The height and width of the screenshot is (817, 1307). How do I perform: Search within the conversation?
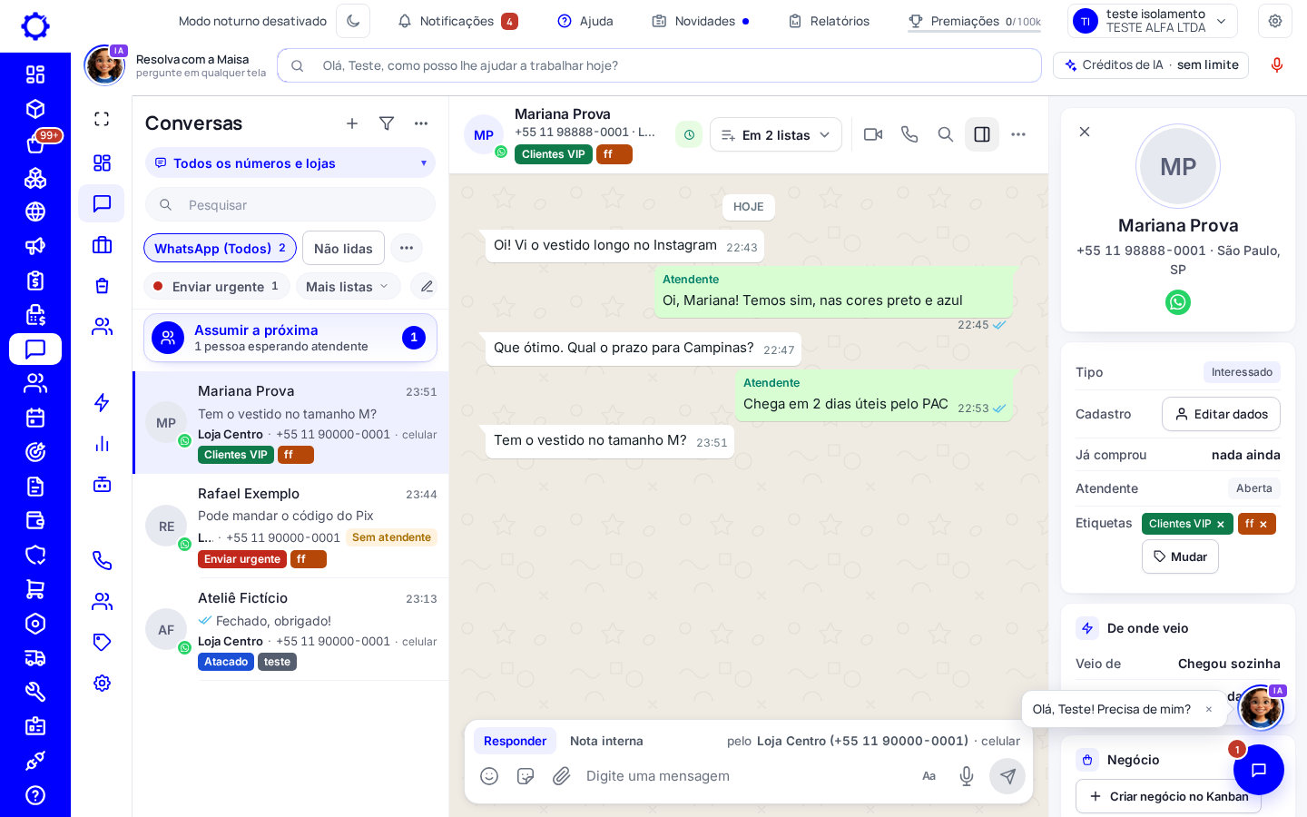click(946, 134)
